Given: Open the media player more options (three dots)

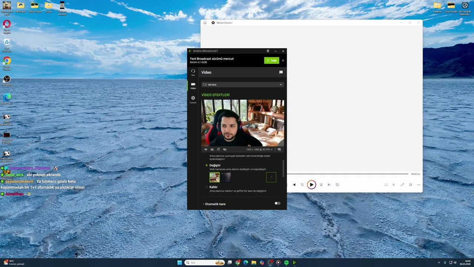Looking at the screenshot, I should click(418, 185).
